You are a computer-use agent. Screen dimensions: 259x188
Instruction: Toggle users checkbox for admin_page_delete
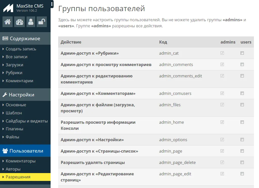pos(242,162)
